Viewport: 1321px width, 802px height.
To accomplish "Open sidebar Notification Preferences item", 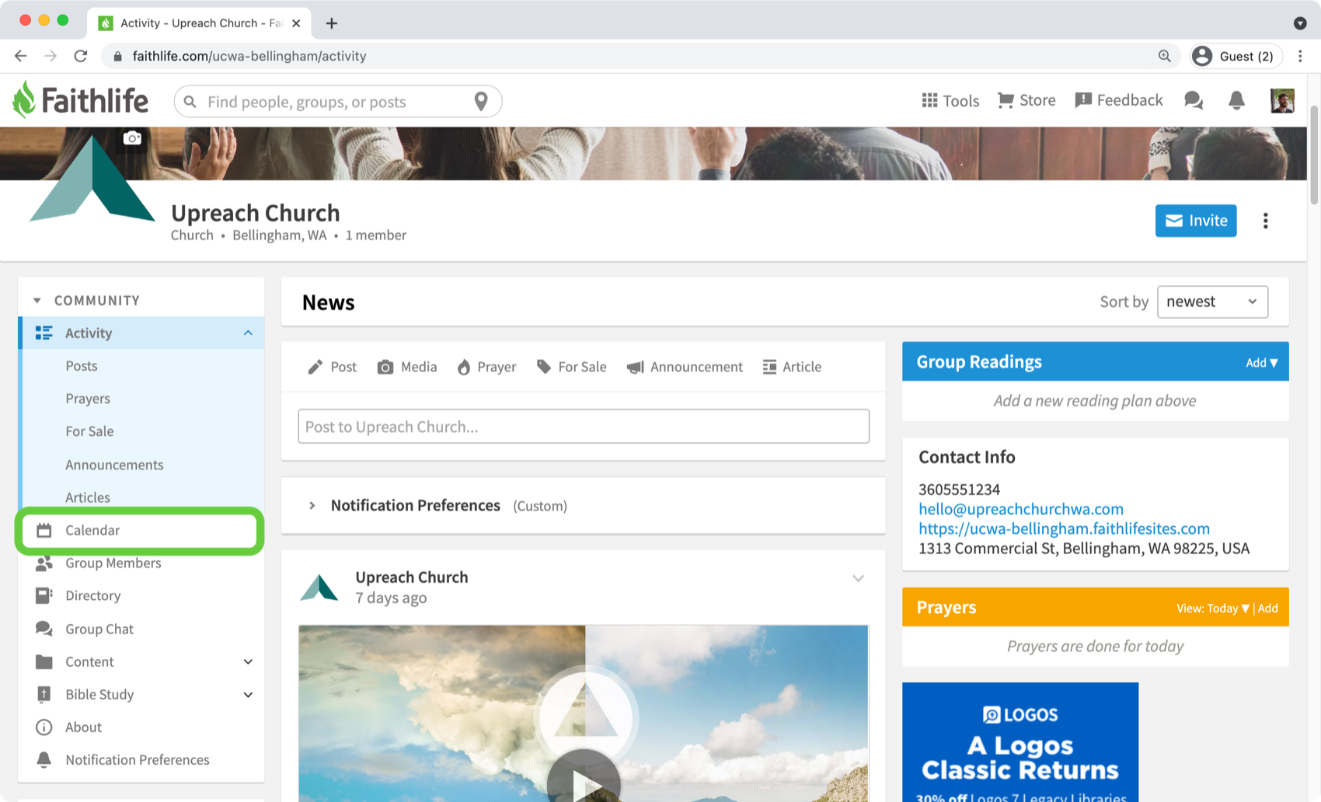I will coord(138,760).
